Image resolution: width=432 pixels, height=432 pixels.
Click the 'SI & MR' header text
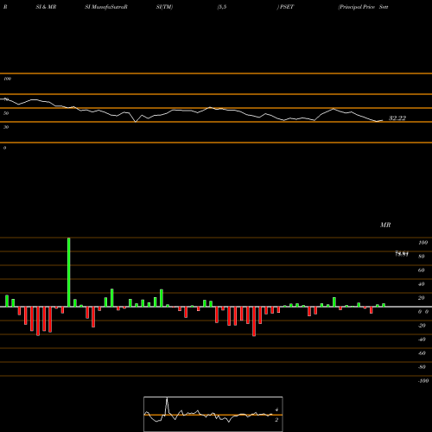tap(46, 7)
